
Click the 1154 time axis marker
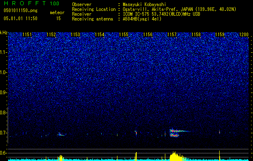[100, 35]
